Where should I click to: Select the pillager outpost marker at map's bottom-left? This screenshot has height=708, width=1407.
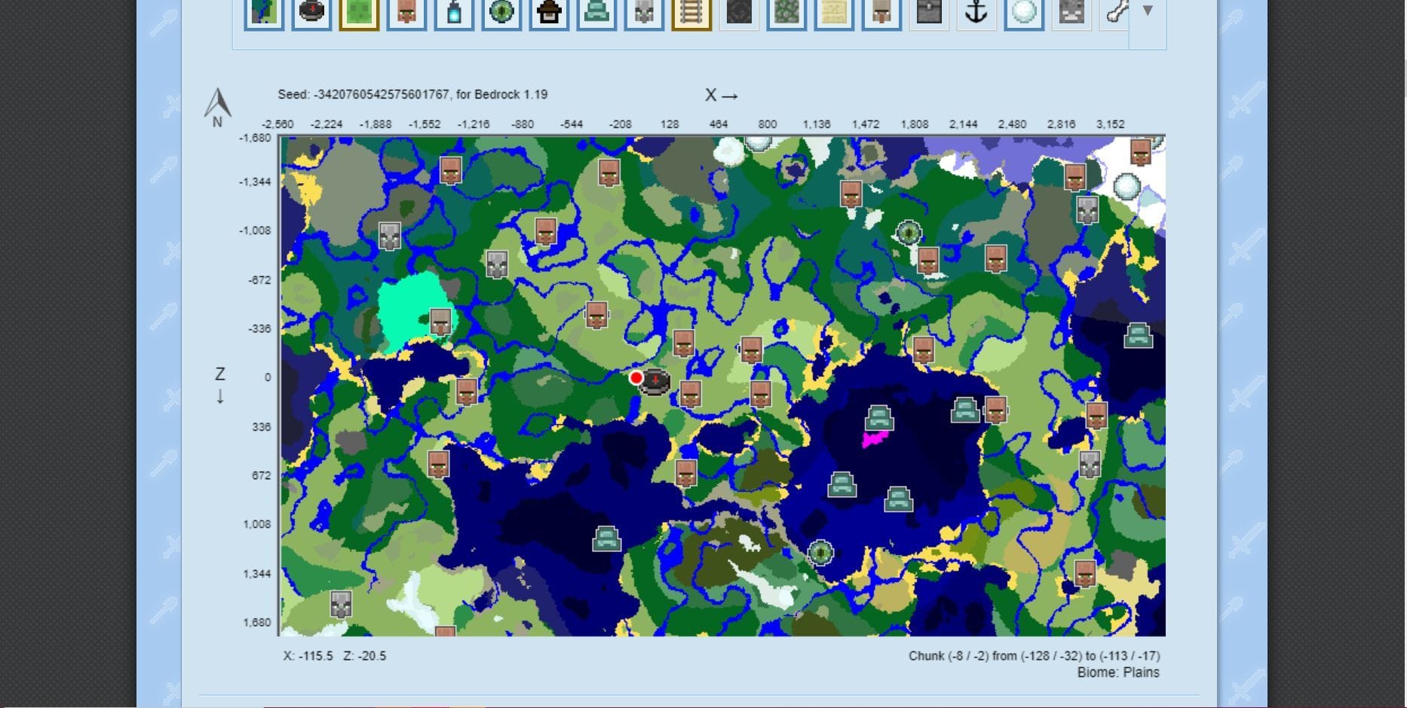(341, 604)
